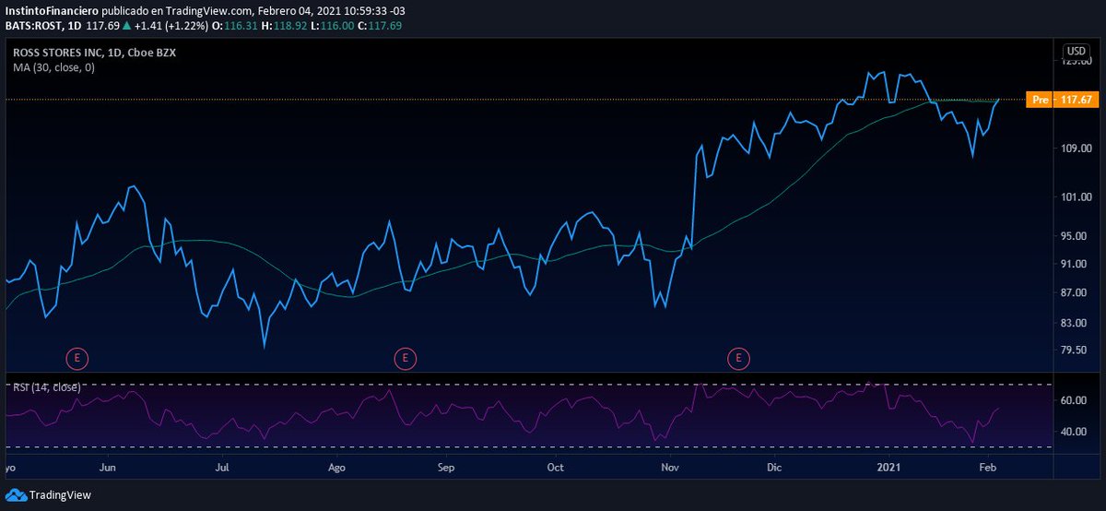Image resolution: width=1106 pixels, height=511 pixels.
Task: Click the 95.00 price axis label
Action: (x=1076, y=236)
